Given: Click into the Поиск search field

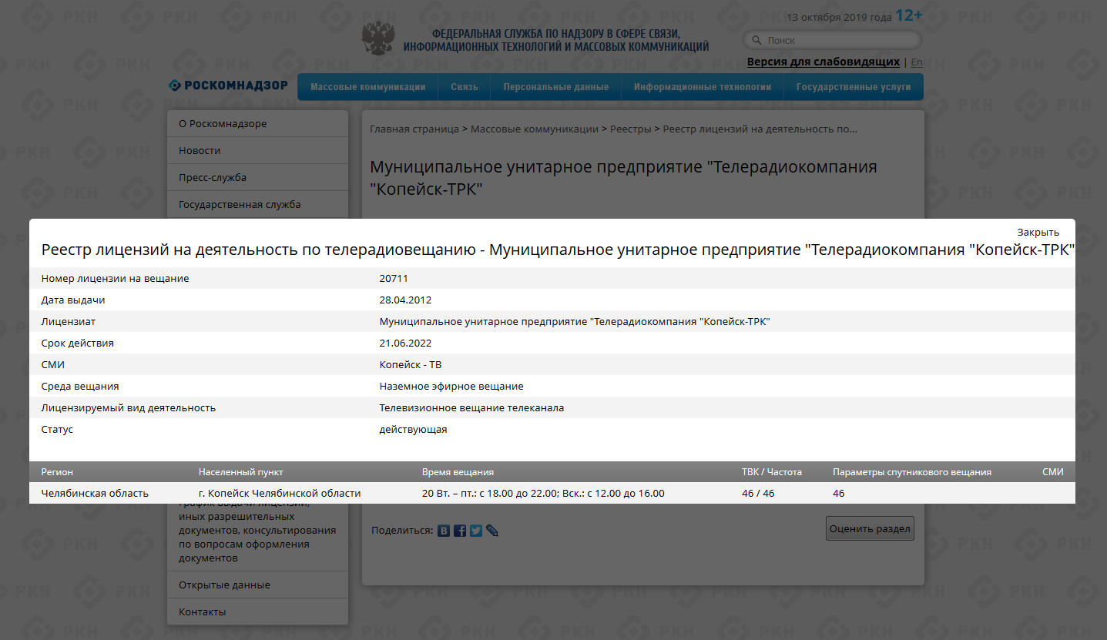Looking at the screenshot, I should [840, 40].
